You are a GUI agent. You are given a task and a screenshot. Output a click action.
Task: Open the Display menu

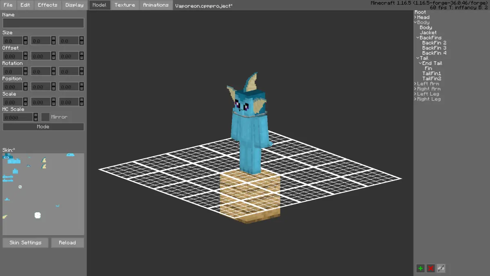tap(74, 5)
